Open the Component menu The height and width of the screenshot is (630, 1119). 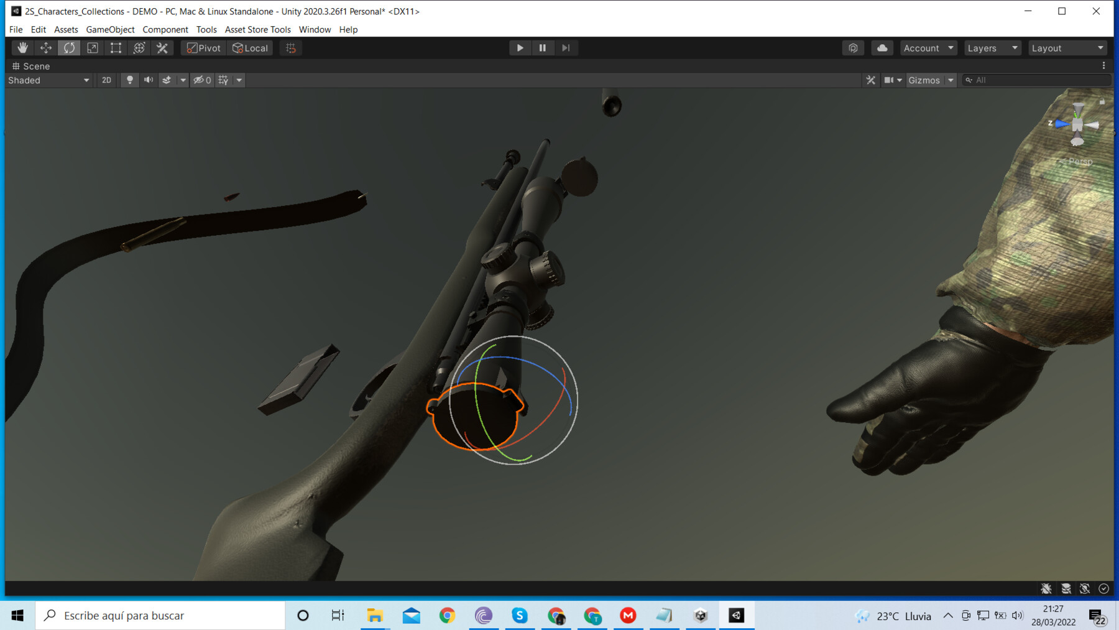pos(165,29)
